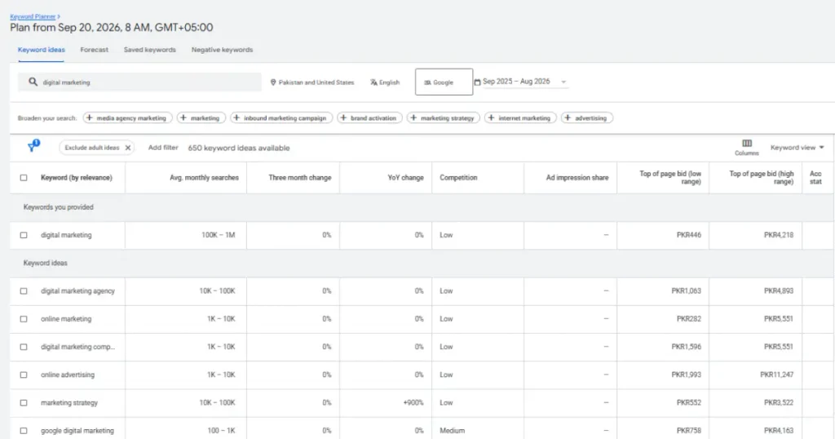835x439 pixels.
Task: Sort by Three month change header
Action: point(300,177)
